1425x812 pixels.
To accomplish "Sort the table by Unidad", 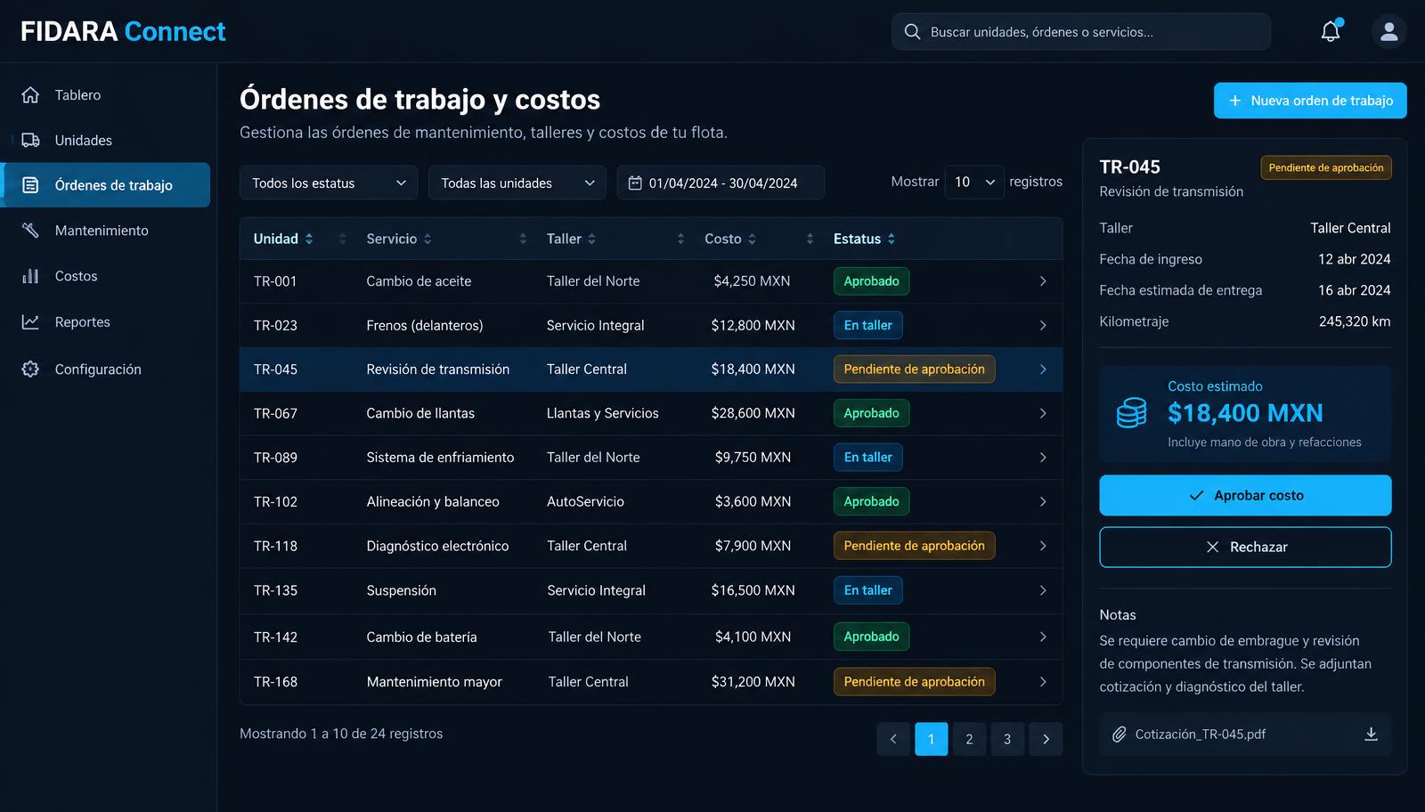I will click(x=283, y=239).
